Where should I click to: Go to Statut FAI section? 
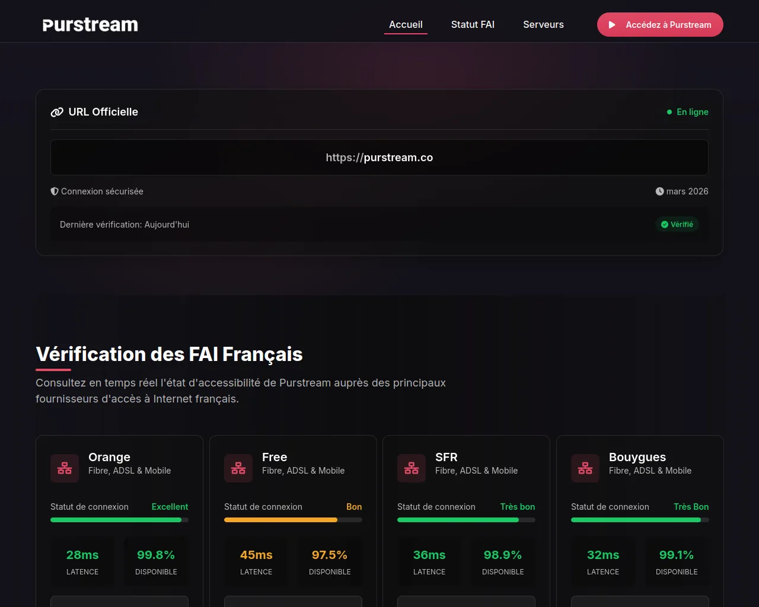pyautogui.click(x=473, y=25)
